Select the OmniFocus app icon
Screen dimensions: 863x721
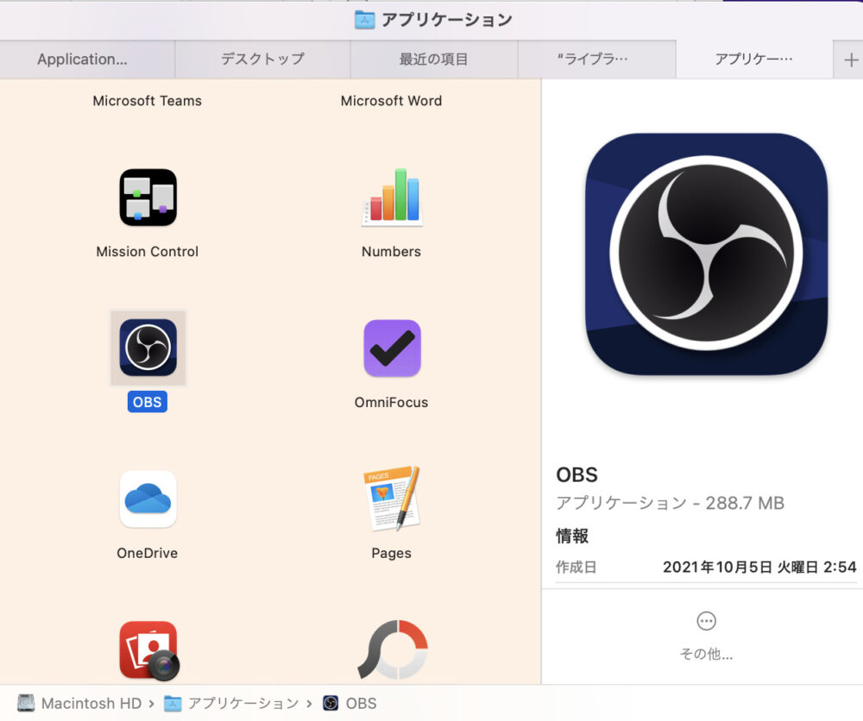click(x=392, y=348)
